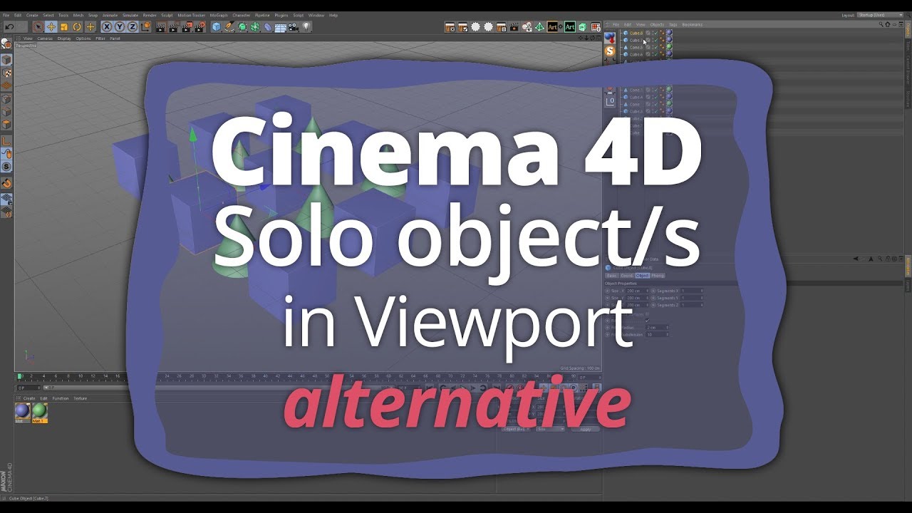Click the orange S icon beside Object Manager
The width and height of the screenshot is (912, 513).
tap(610, 51)
